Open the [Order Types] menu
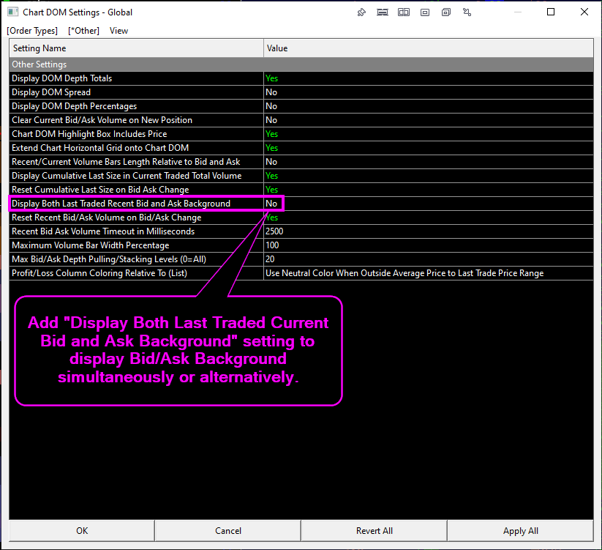 tap(32, 31)
